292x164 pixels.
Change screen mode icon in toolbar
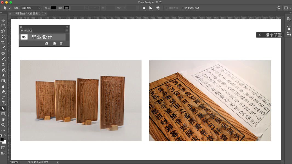[3, 153]
